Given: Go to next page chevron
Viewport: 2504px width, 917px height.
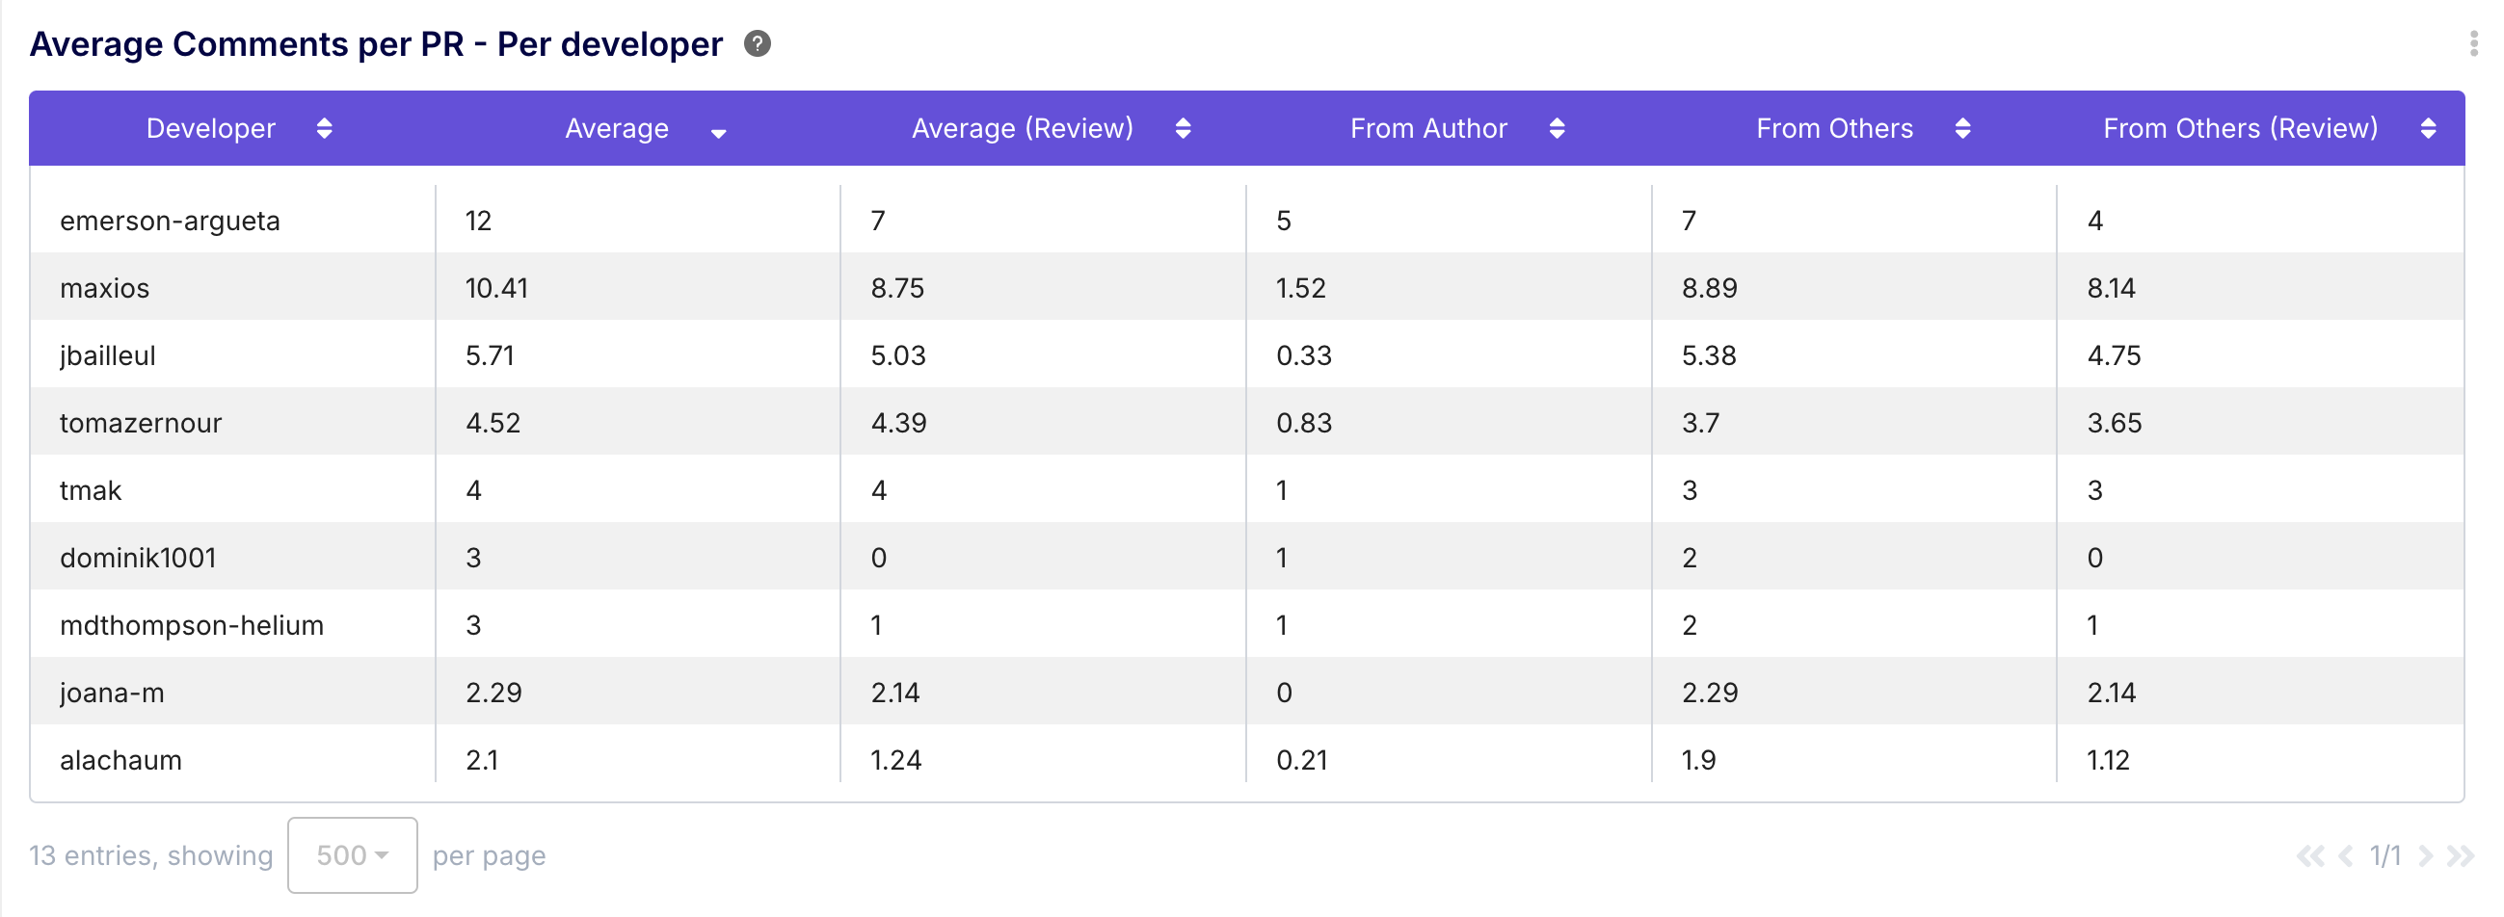Looking at the screenshot, I should tap(2425, 855).
